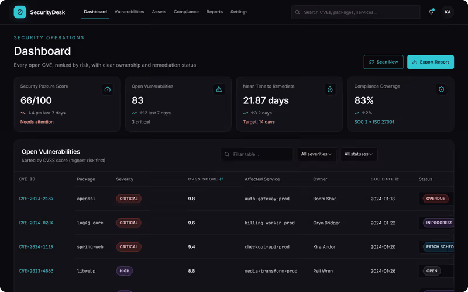Click the Owner column header
Image resolution: width=468 pixels, height=292 pixels.
point(320,179)
